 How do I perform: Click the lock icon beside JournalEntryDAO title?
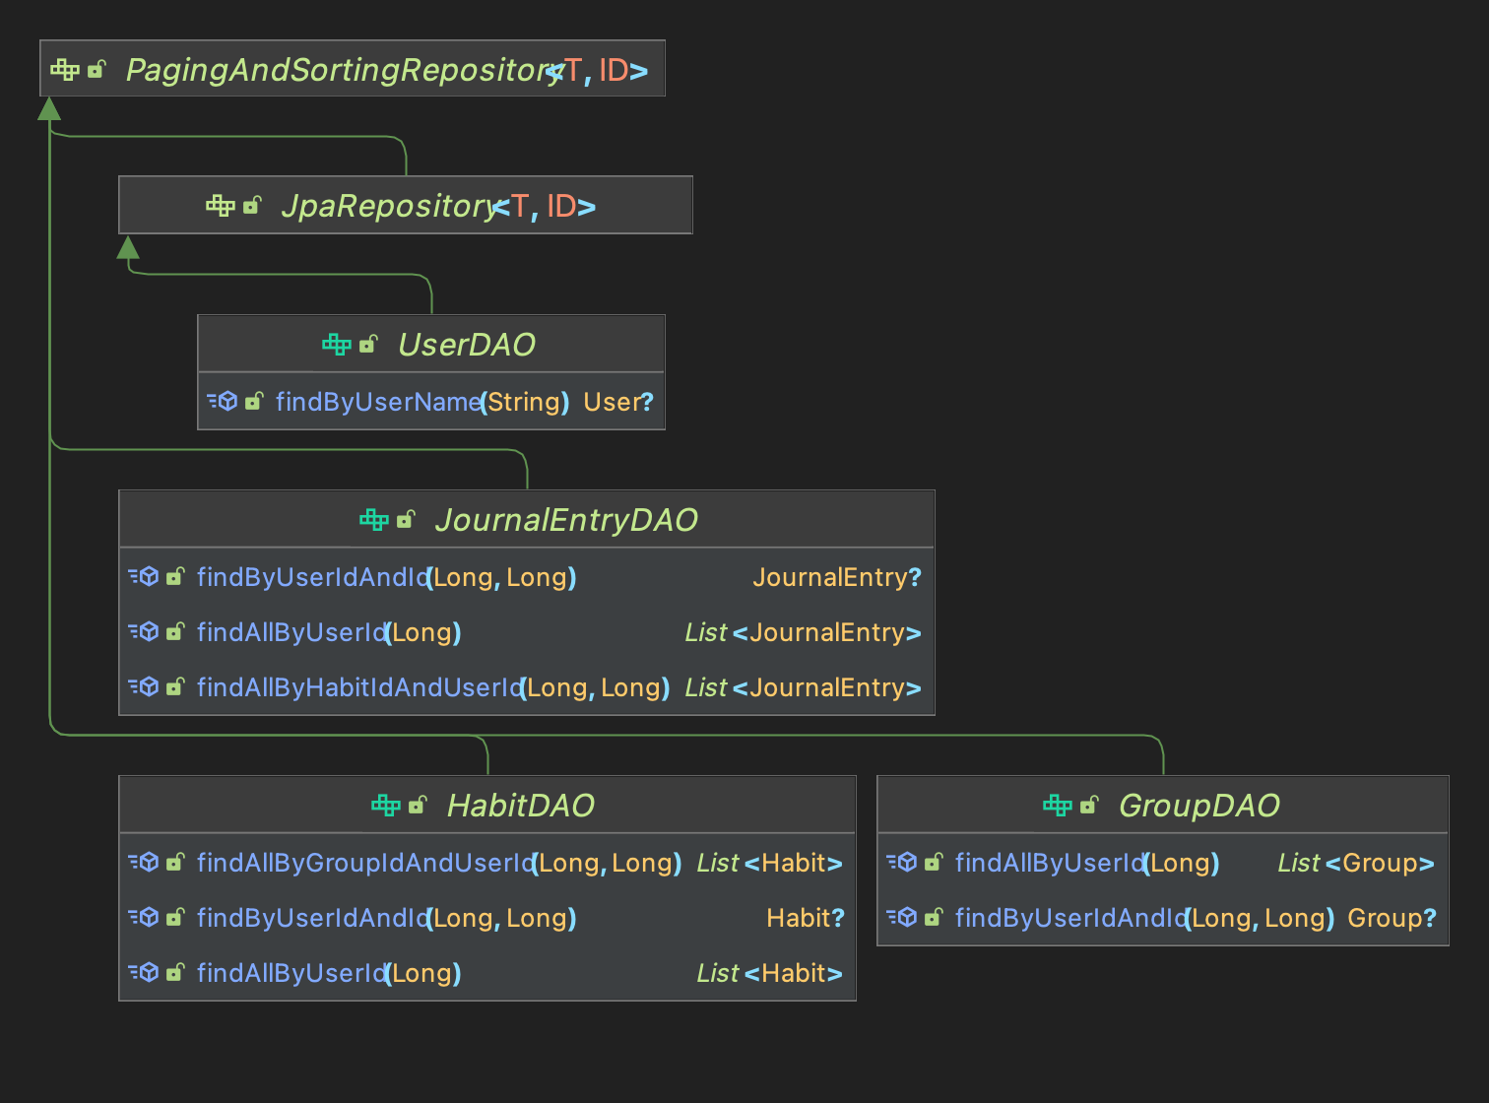point(406,519)
